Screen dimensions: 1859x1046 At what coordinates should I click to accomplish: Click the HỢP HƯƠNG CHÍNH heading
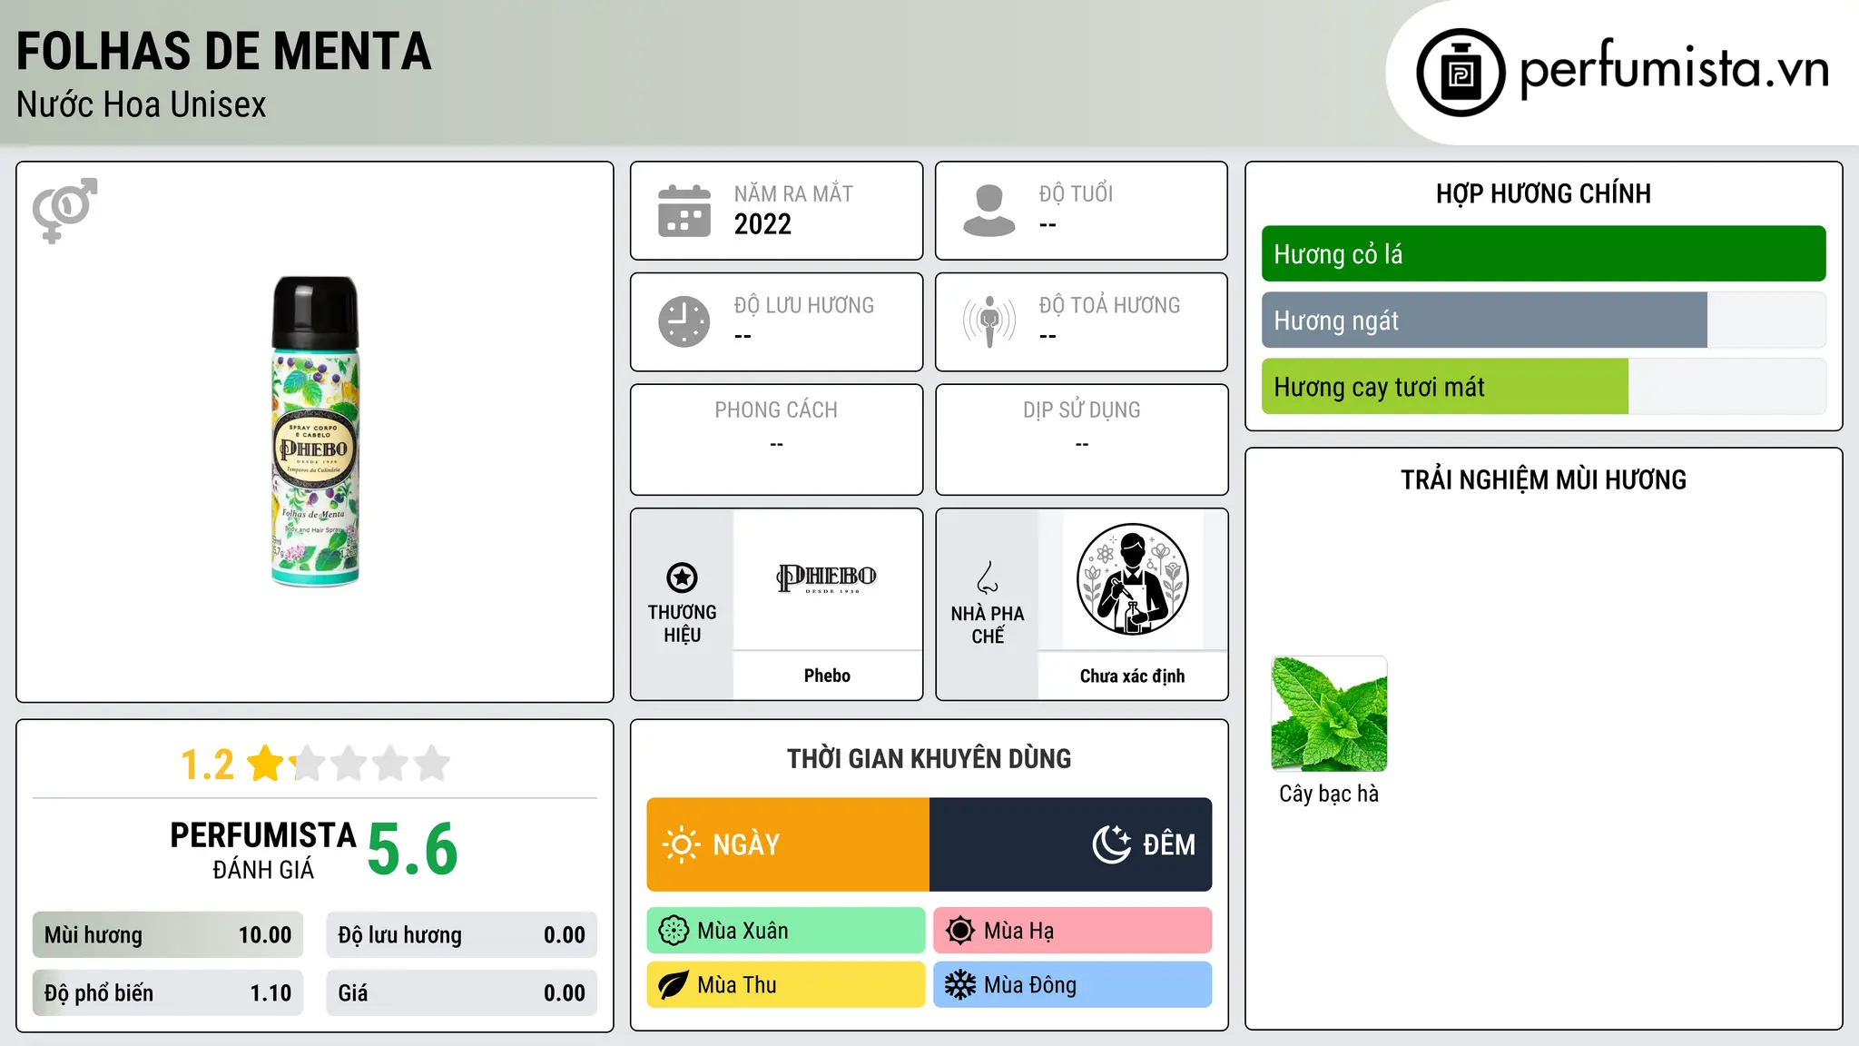click(x=1543, y=193)
